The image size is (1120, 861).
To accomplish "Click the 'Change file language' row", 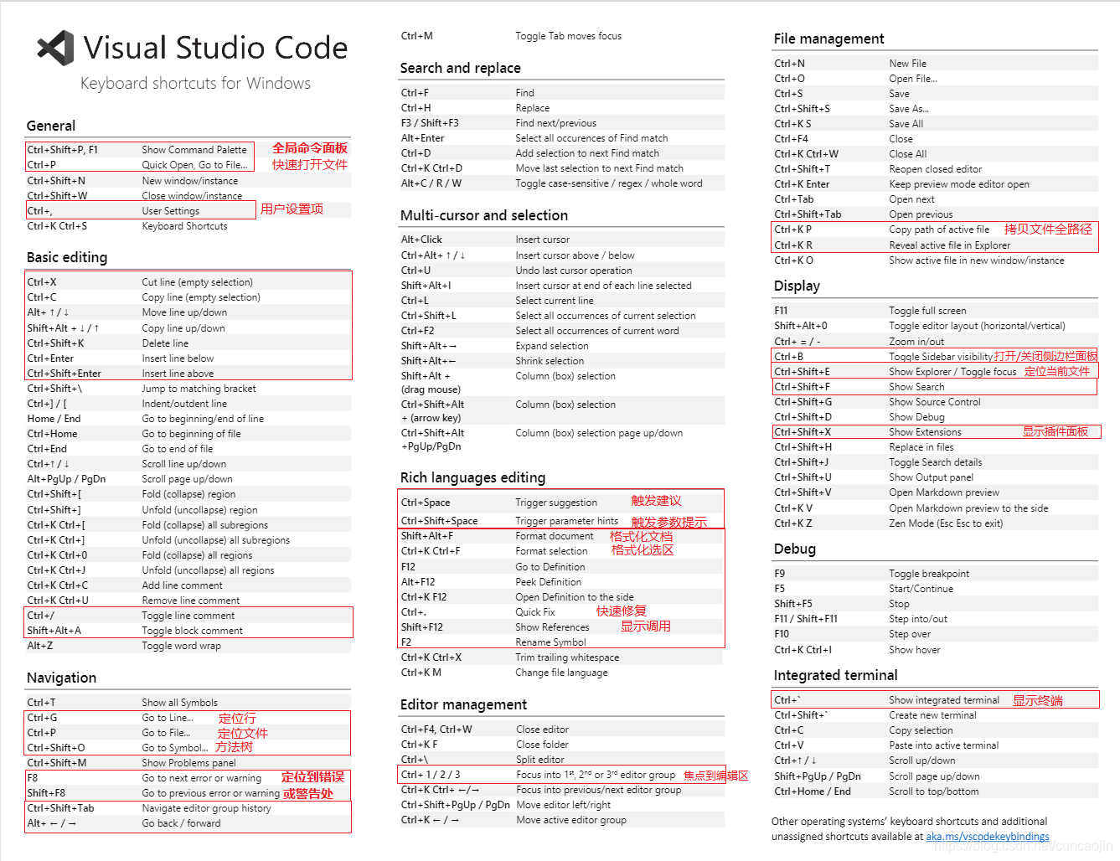I will tap(562, 673).
